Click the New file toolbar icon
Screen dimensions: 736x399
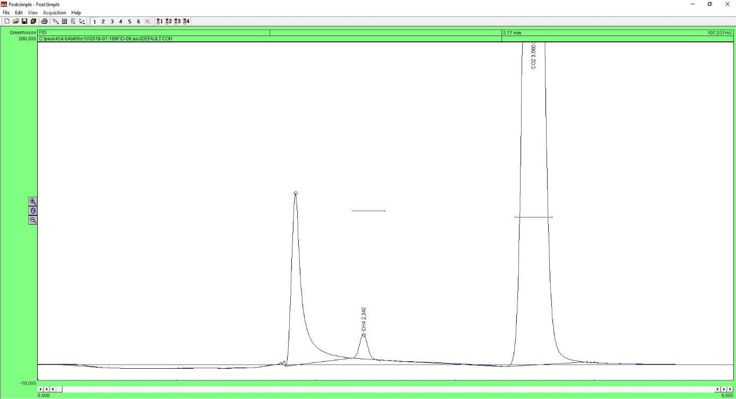tap(7, 21)
